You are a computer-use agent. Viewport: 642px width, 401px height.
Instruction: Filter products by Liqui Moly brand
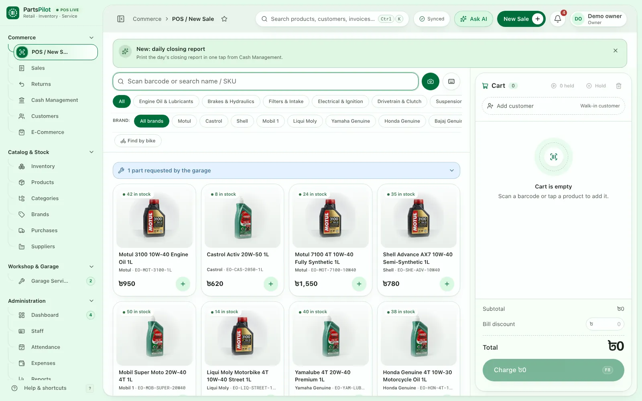click(305, 121)
